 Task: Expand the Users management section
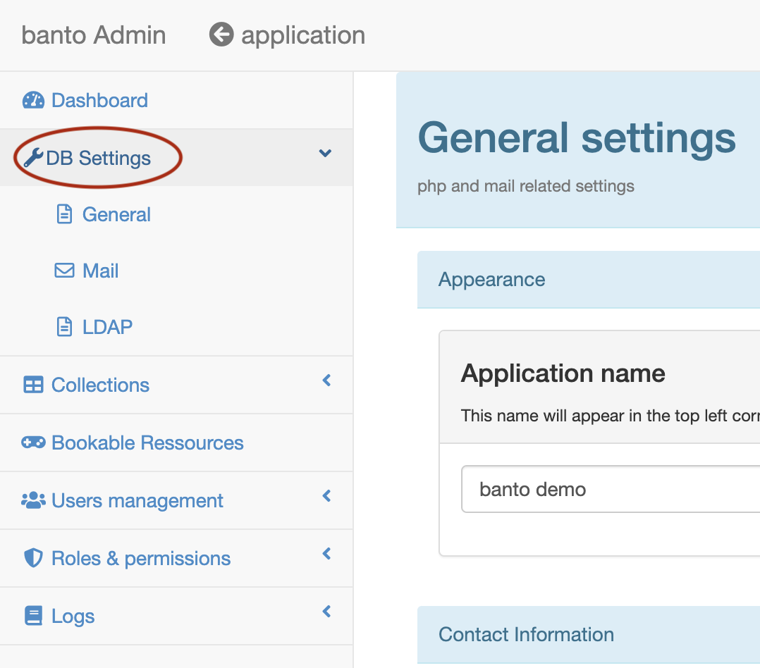(x=326, y=496)
